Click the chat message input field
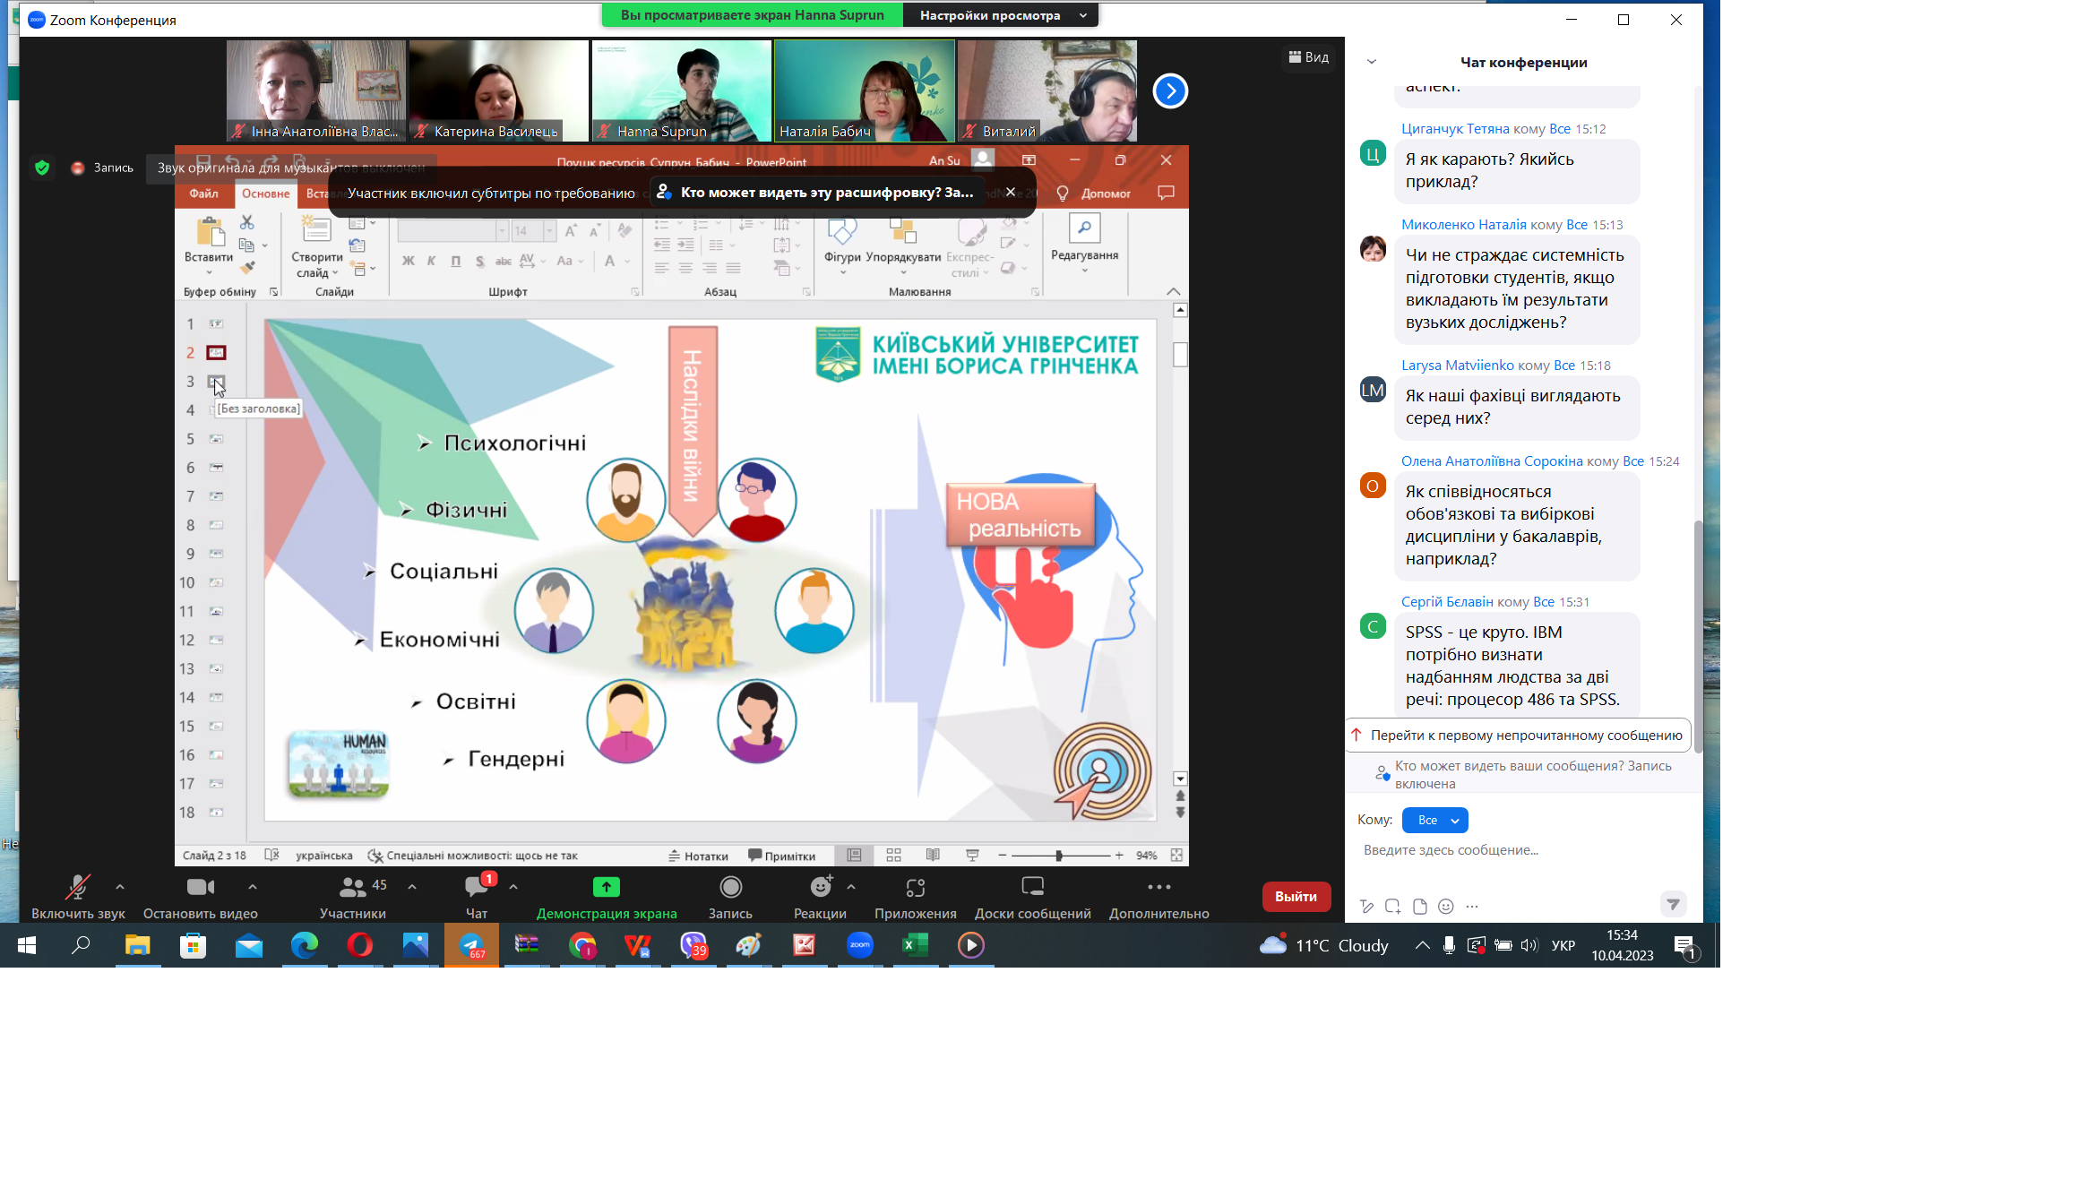 1514,850
